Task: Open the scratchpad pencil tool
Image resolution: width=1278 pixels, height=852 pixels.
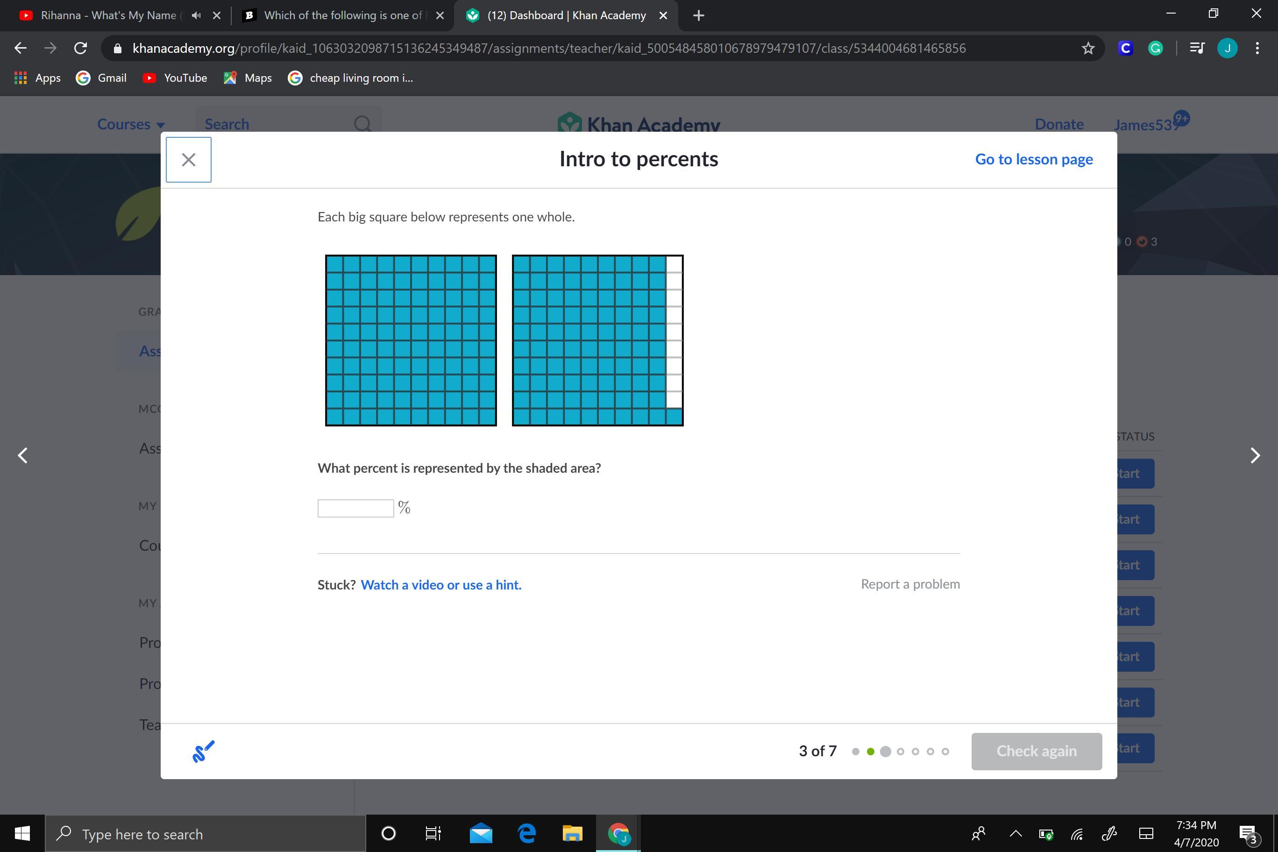Action: point(203,751)
